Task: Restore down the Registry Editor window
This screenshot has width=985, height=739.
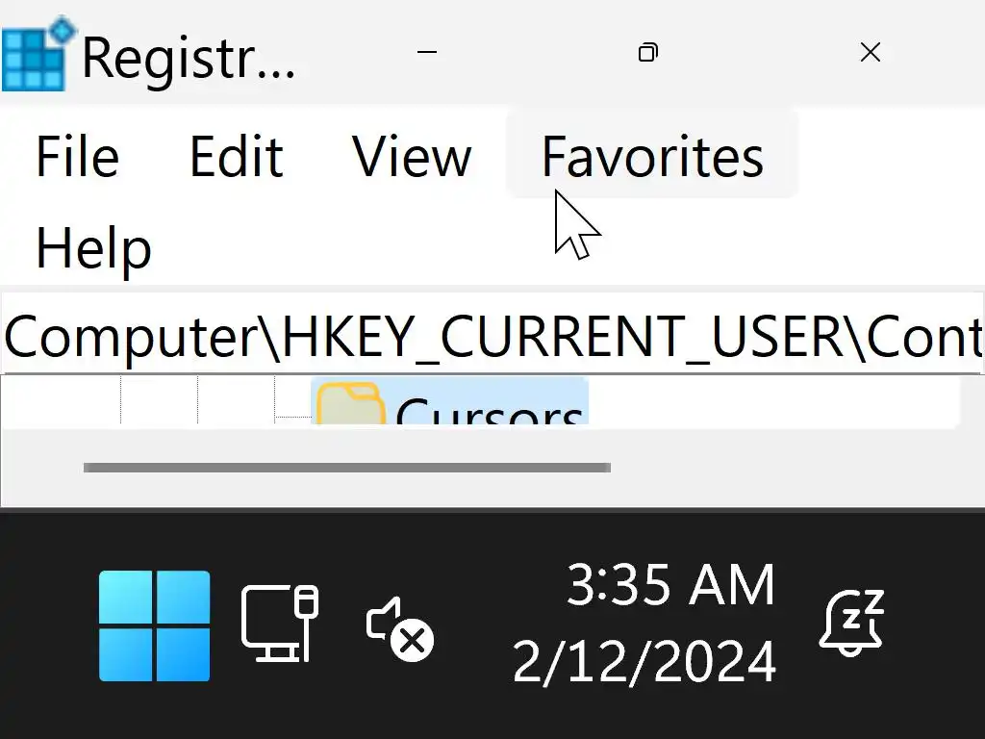Action: [x=648, y=53]
